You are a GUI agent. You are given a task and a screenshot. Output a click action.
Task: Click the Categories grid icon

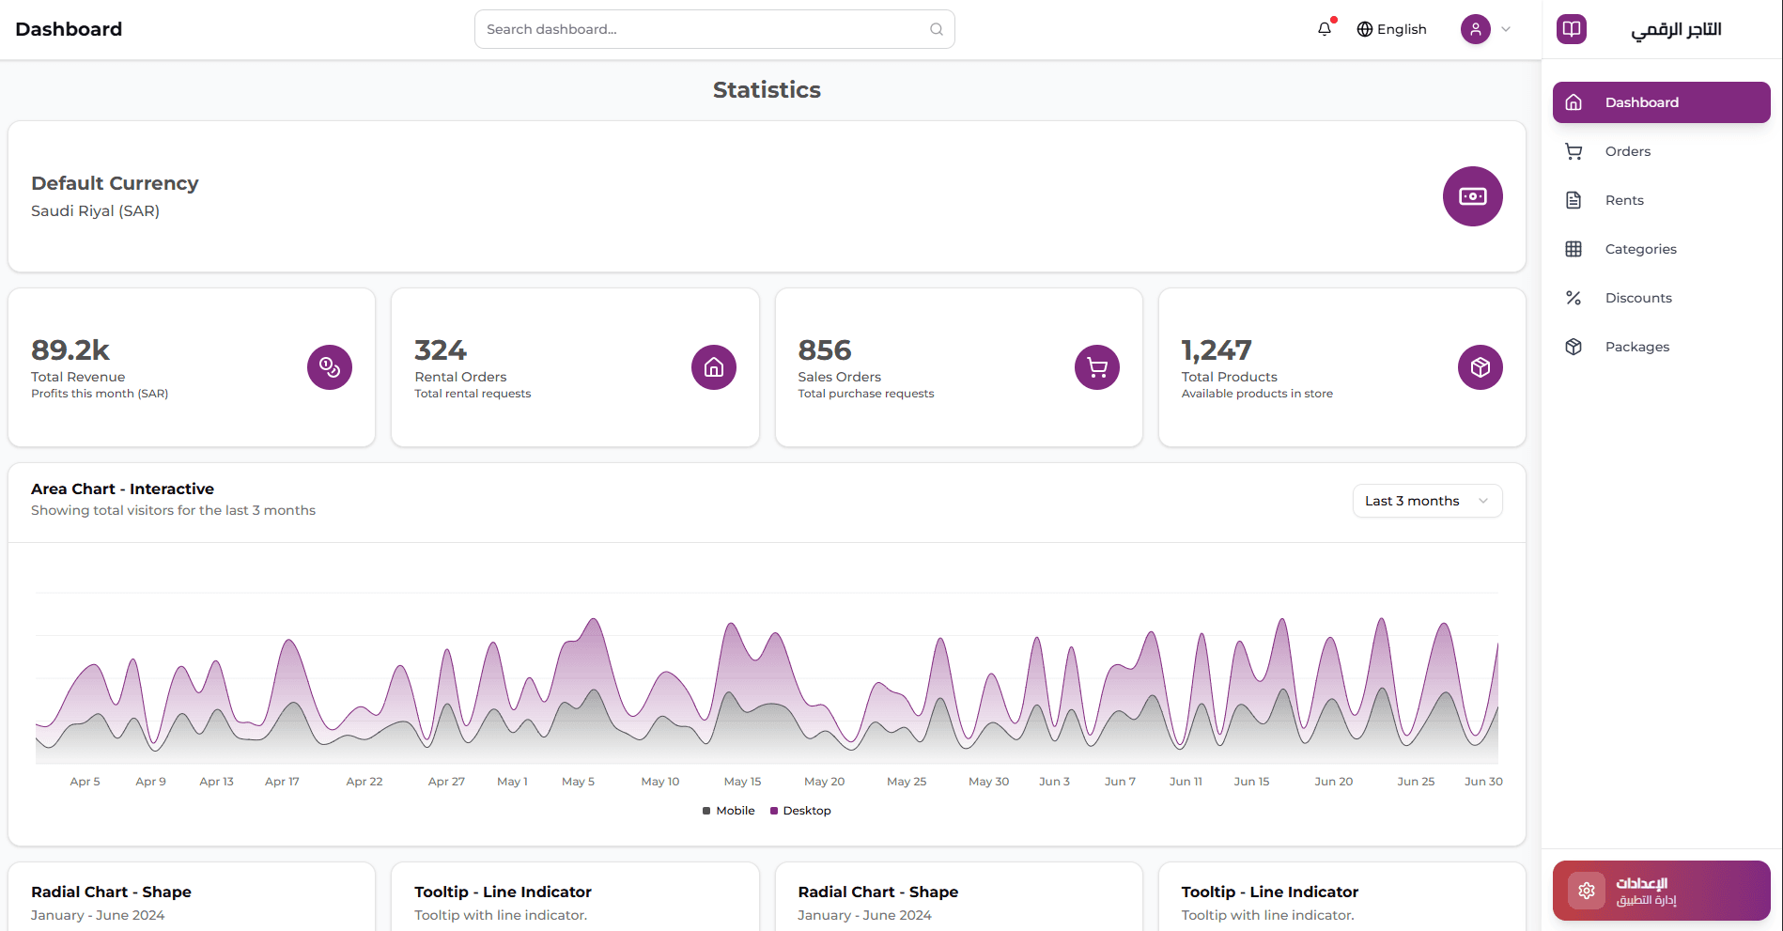coord(1574,248)
